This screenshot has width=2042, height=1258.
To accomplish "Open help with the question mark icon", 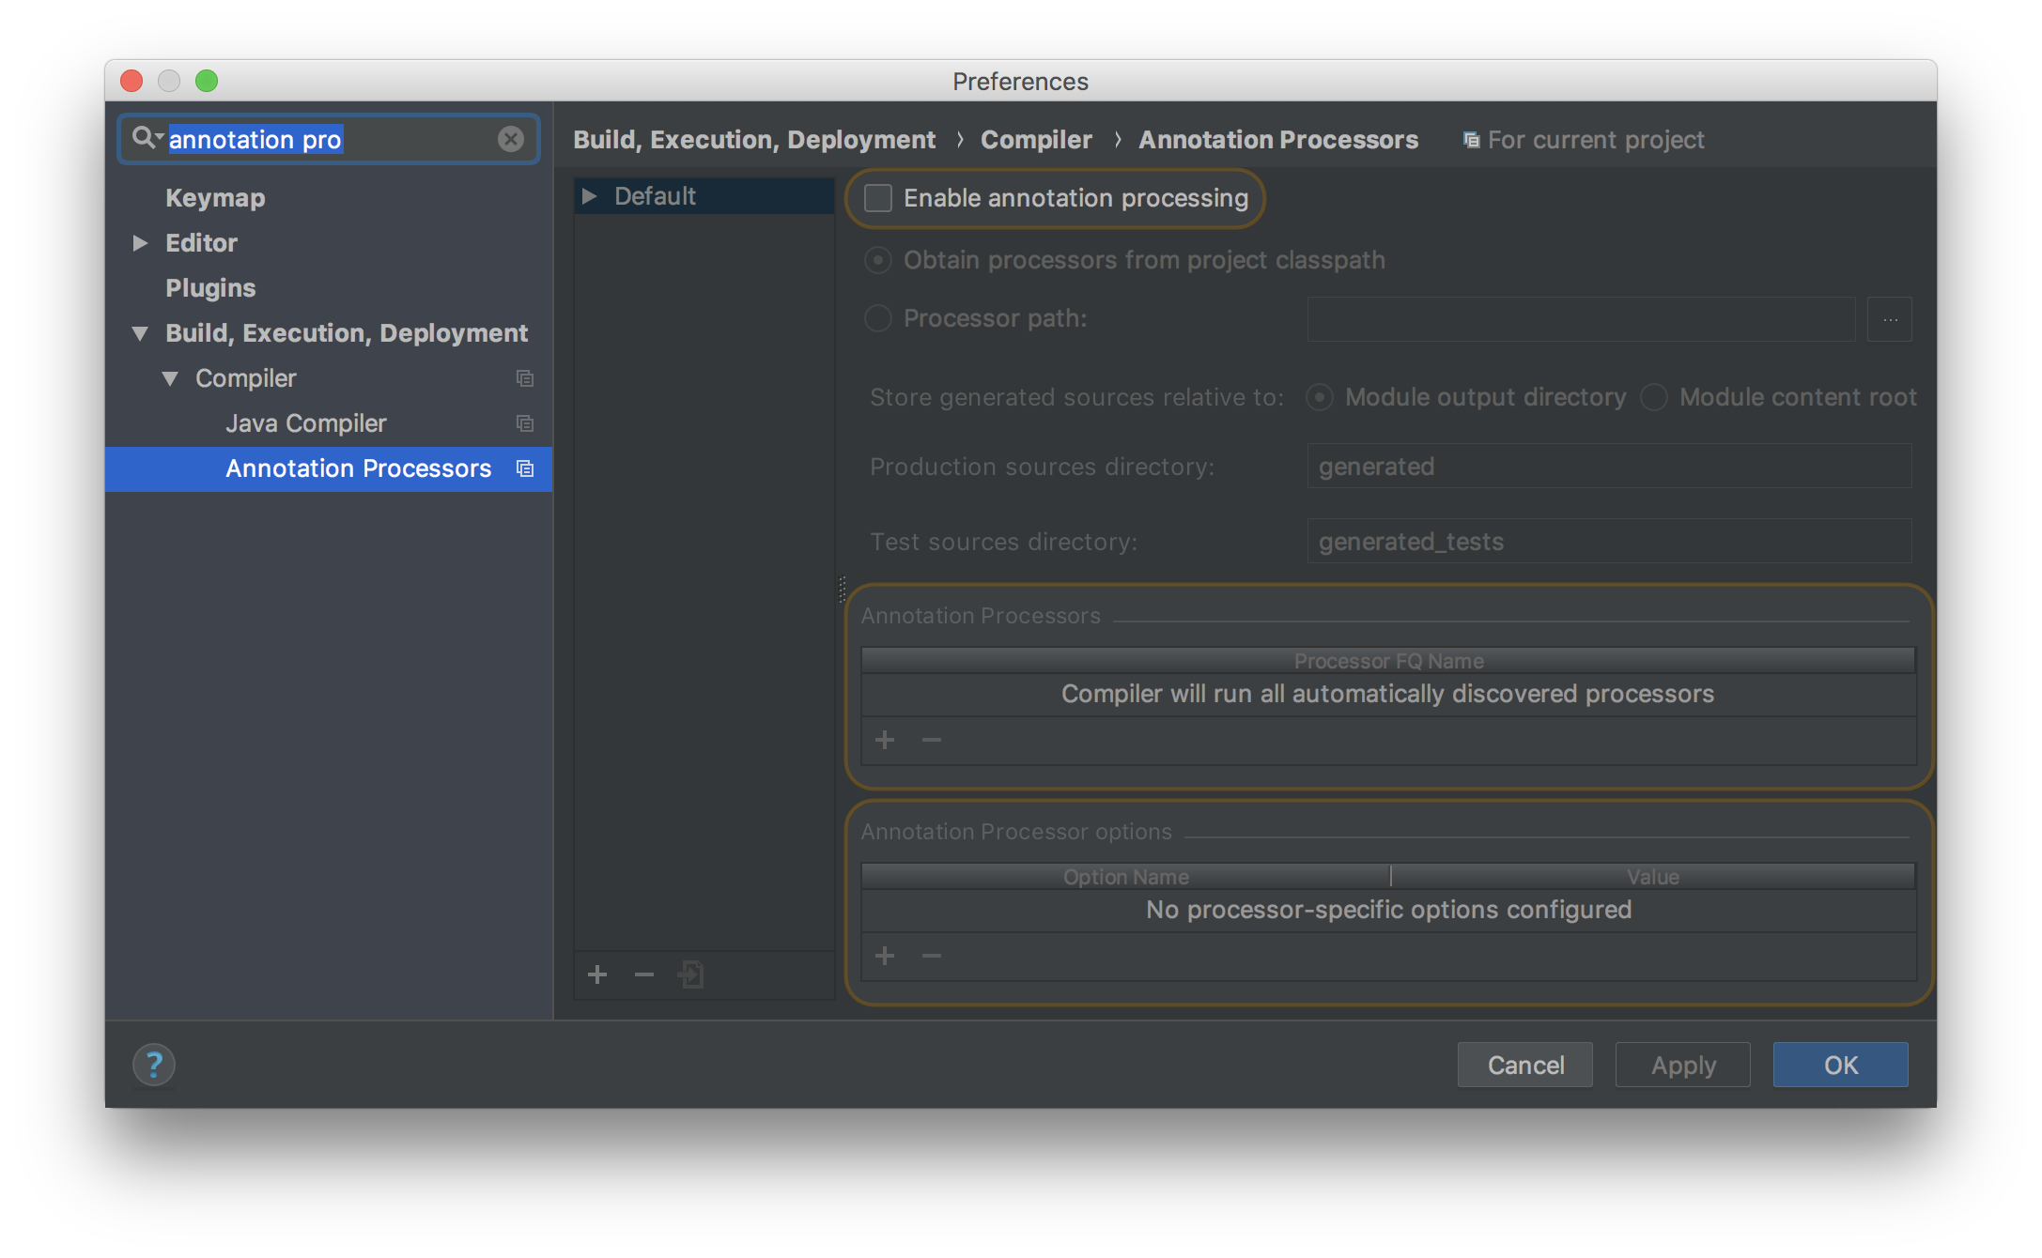I will tap(154, 1065).
